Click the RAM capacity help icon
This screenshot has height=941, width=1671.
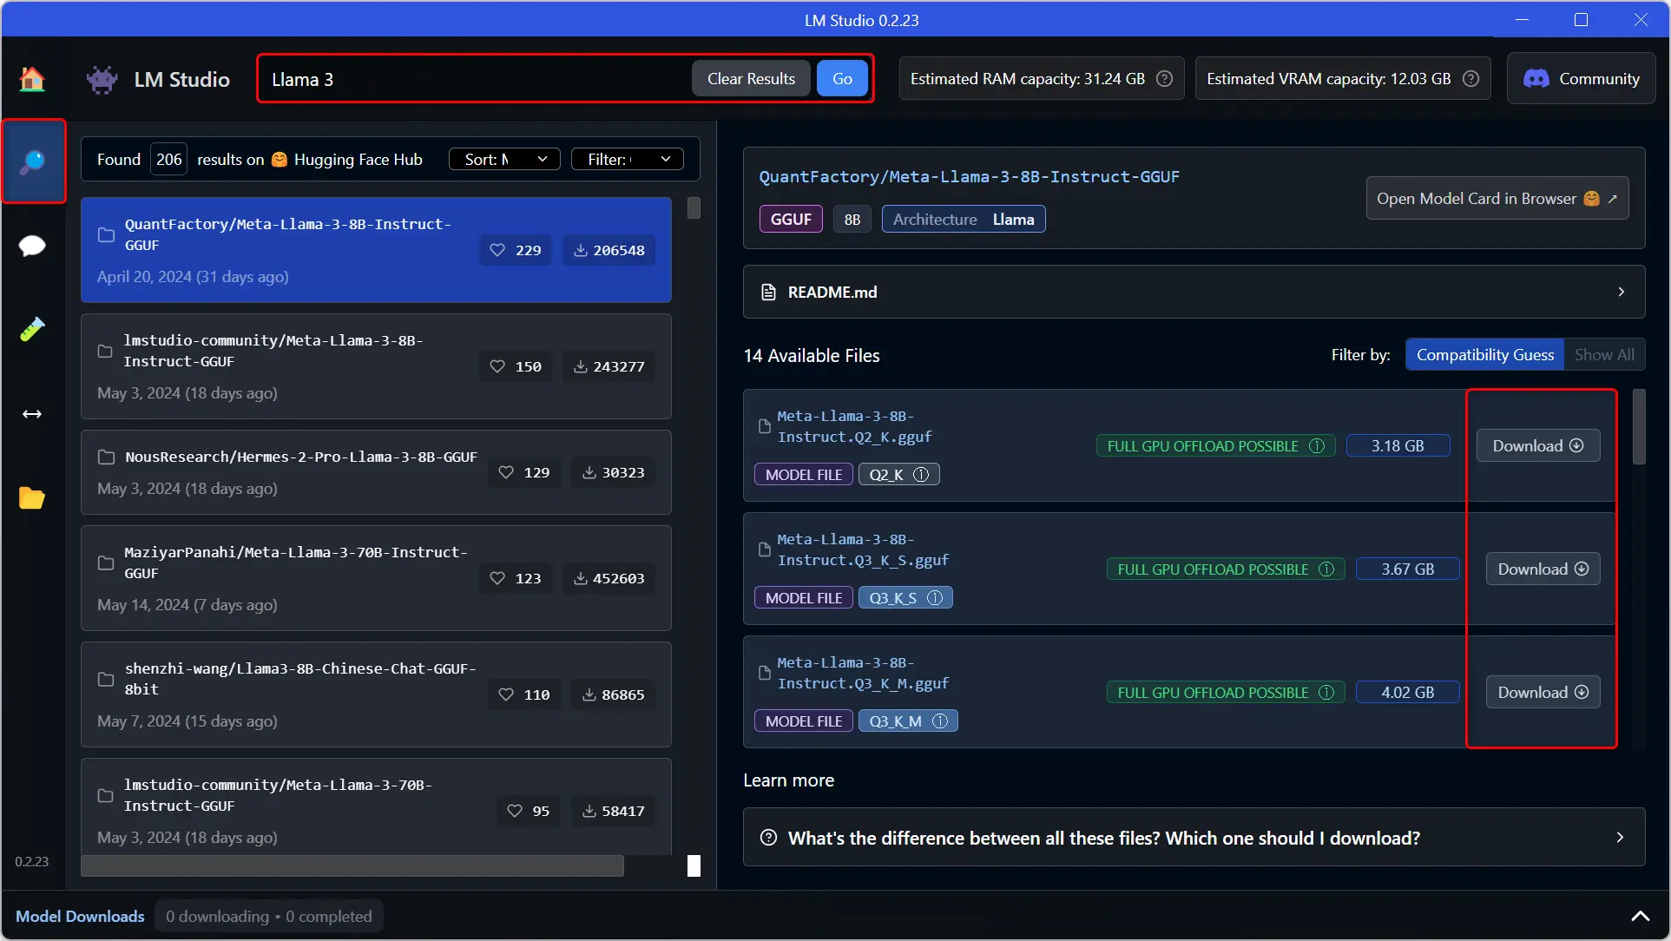pyautogui.click(x=1165, y=79)
